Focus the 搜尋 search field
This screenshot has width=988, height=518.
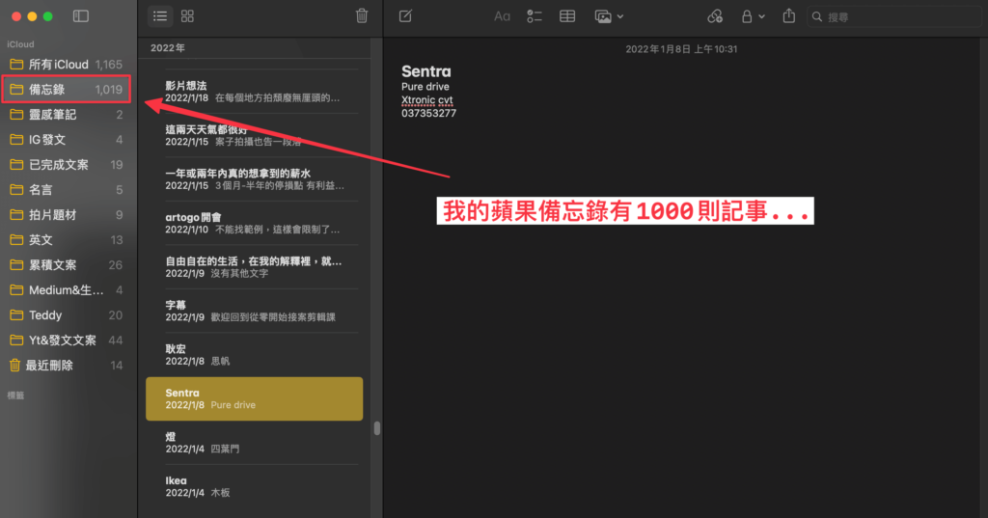894,17
